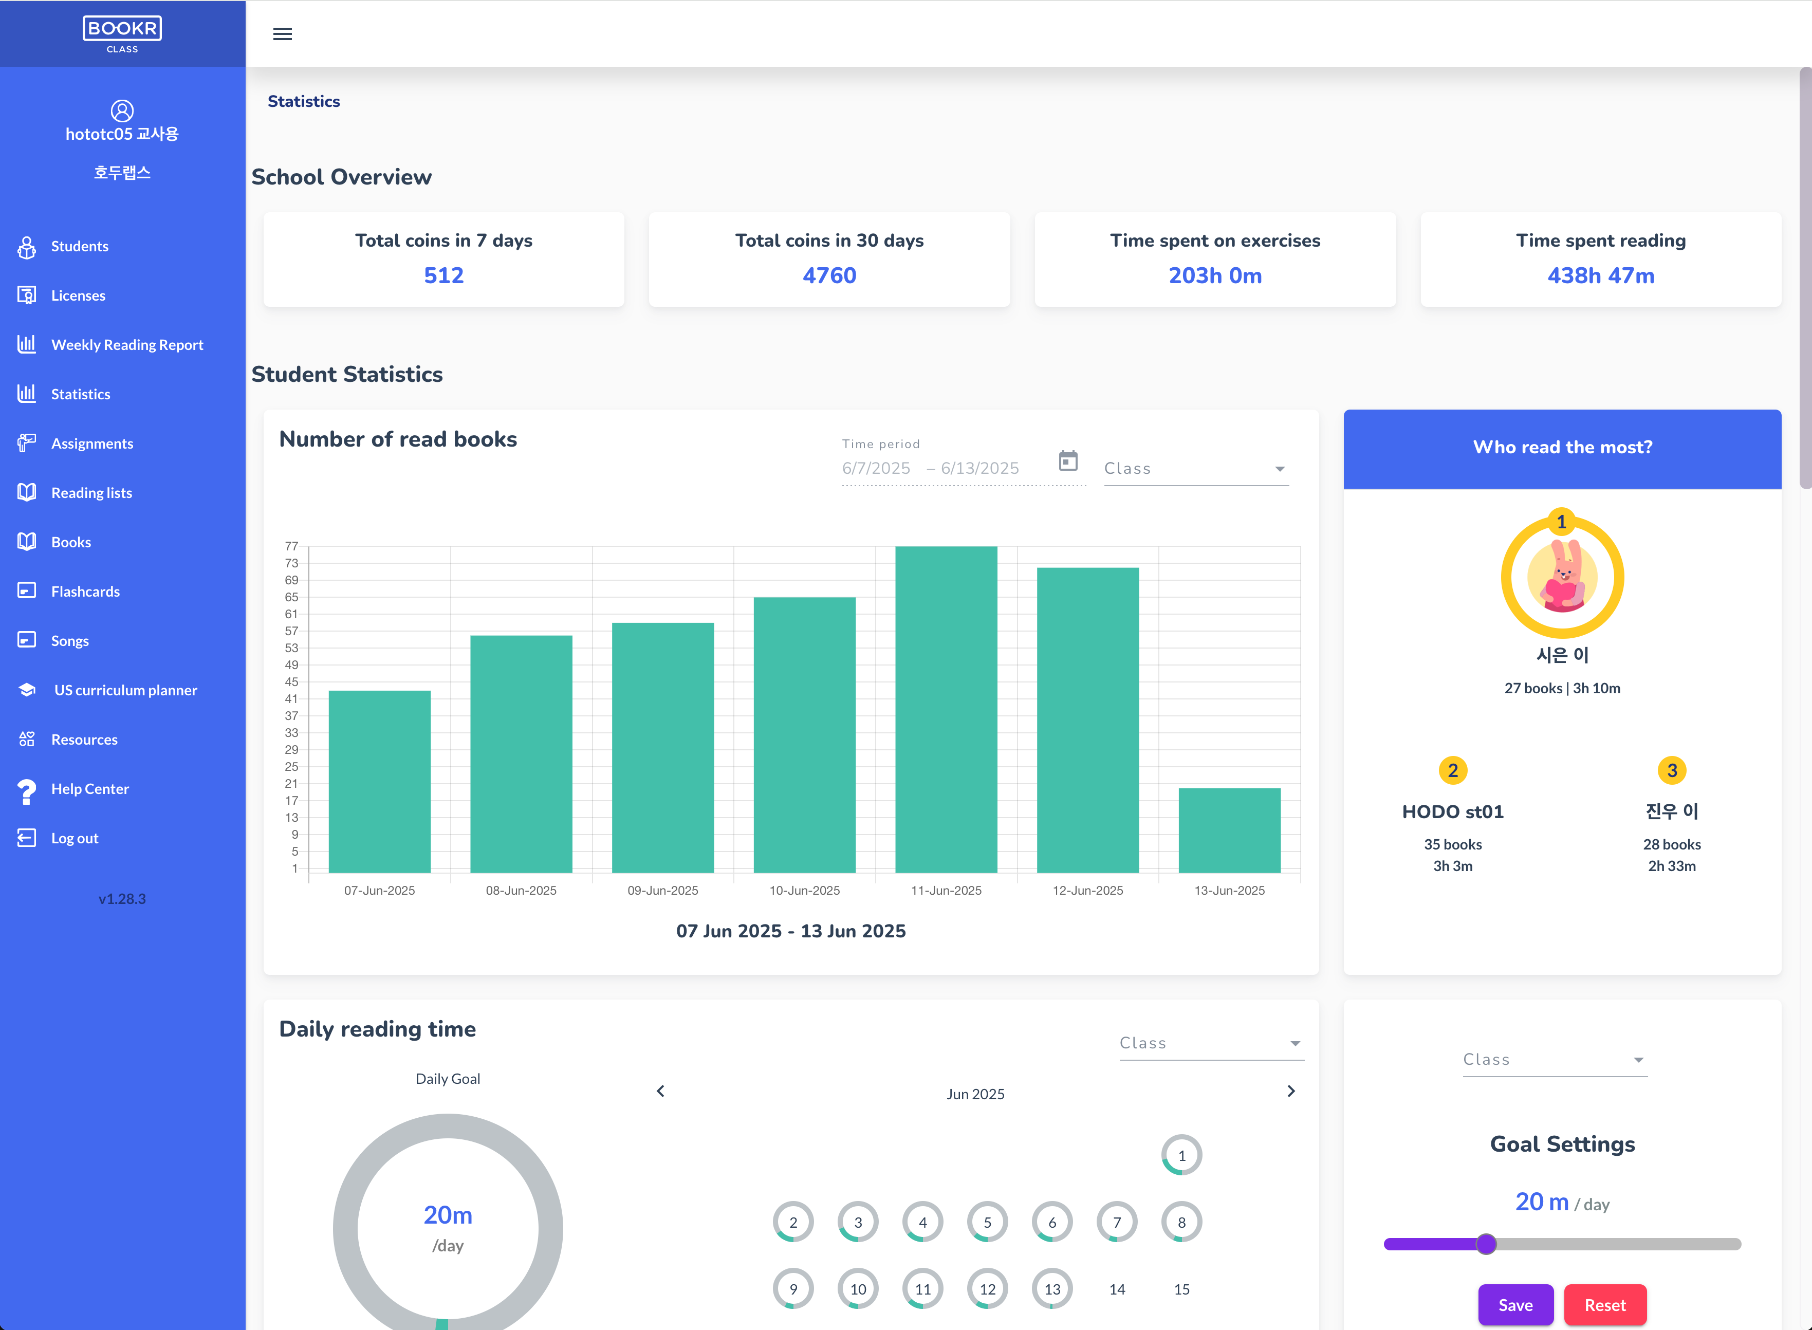Click the Flashcards sidebar icon
1812x1330 pixels.
[x=27, y=591]
